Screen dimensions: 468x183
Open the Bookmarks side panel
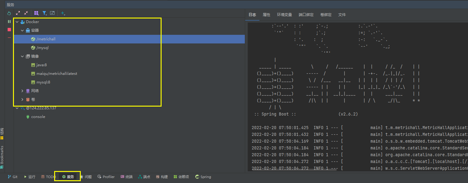[2, 157]
